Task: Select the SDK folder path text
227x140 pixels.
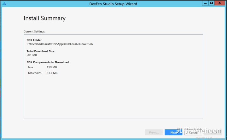Action: click(x=60, y=44)
